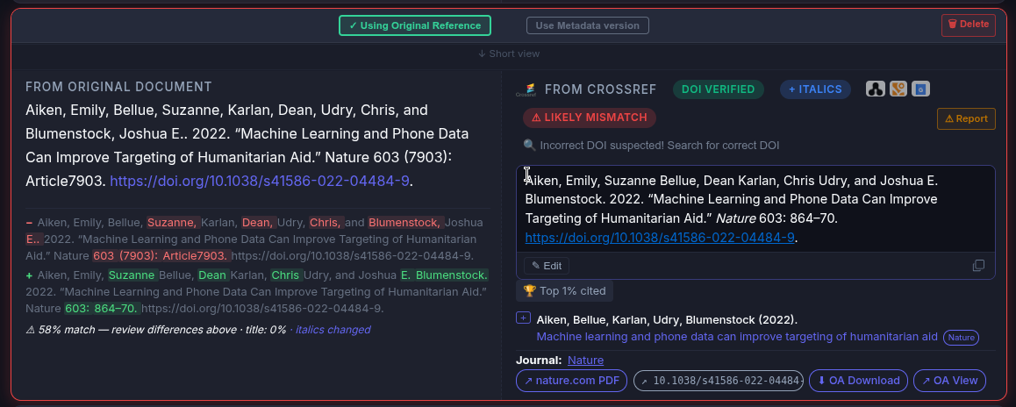Click the Aiken, Bellue, Karlan, Udry, Blumenstock (2022) line
The width and height of the screenshot is (1016, 407).
click(x=667, y=319)
